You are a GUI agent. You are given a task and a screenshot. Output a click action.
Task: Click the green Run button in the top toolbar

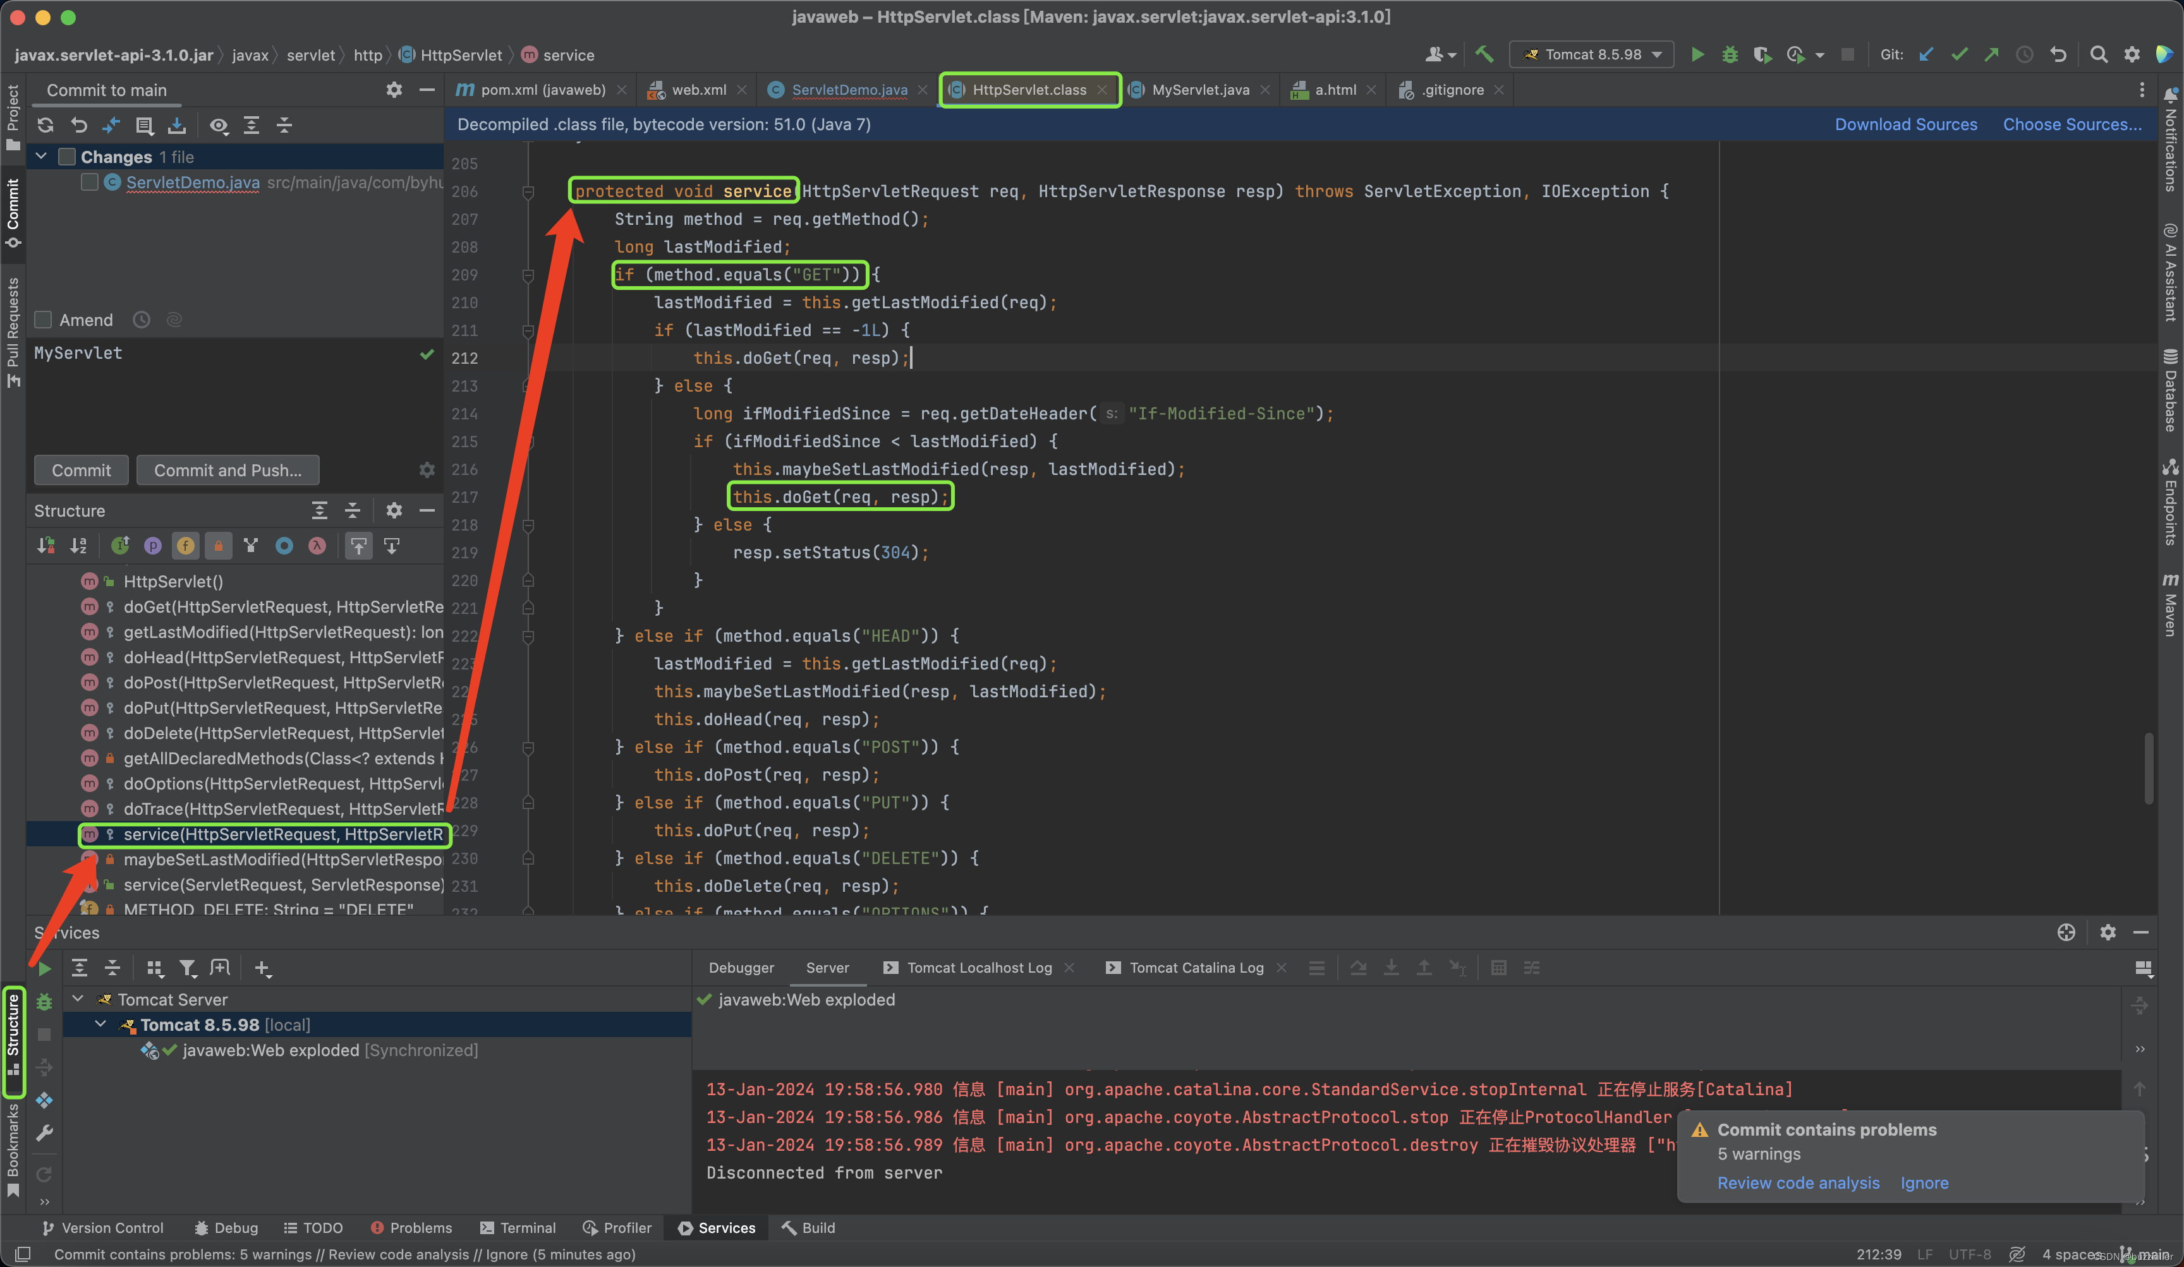[x=1697, y=54]
